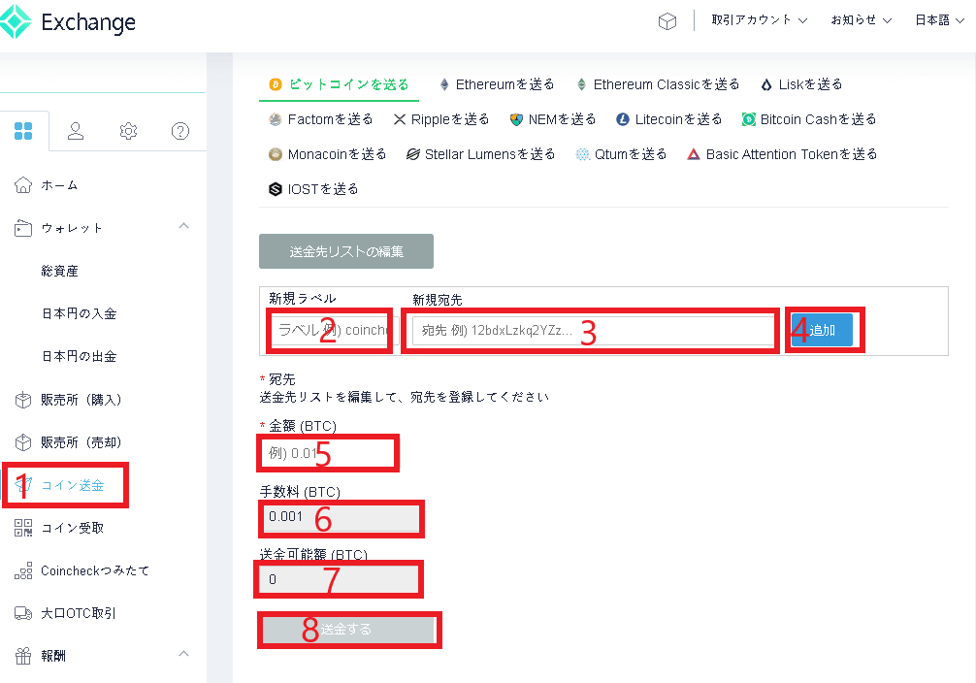Image resolution: width=976 pixels, height=683 pixels.
Task: Switch to Rippleを送る tab
Action: pos(441,119)
